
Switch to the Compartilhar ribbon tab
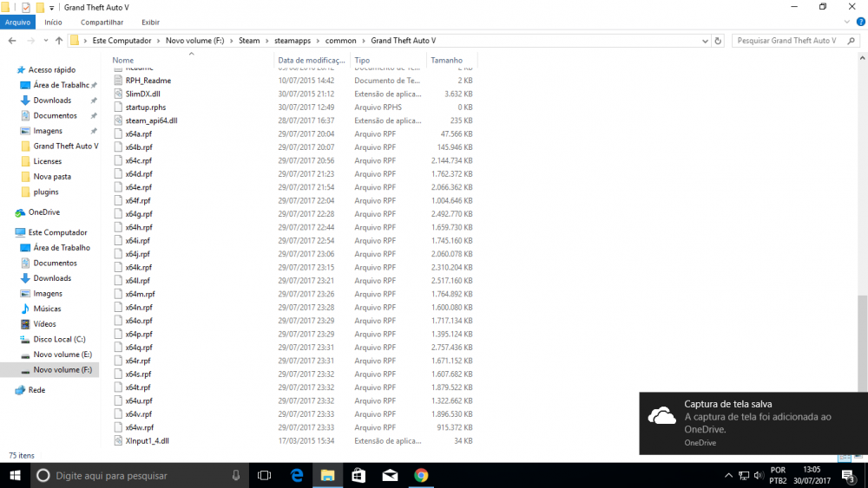tap(102, 23)
